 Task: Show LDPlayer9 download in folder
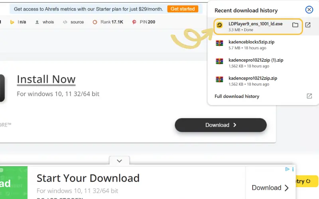[x=295, y=25]
